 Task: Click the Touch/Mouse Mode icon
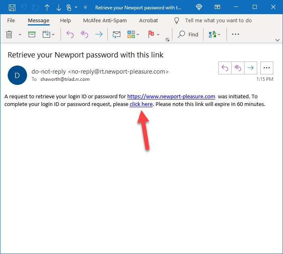[69, 8]
